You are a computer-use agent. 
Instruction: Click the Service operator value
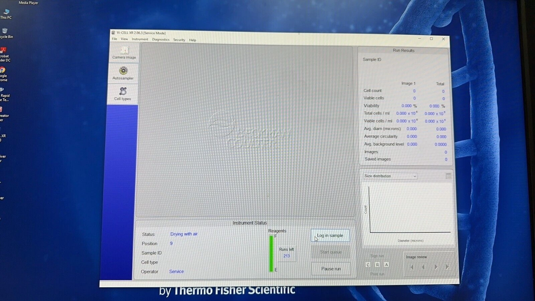click(176, 271)
